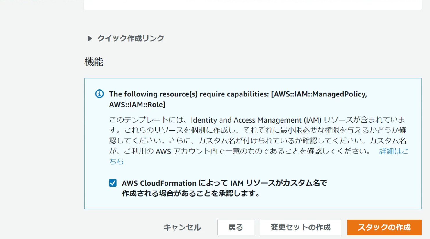Click the 'ちら' continuation of the details link

pos(117,161)
